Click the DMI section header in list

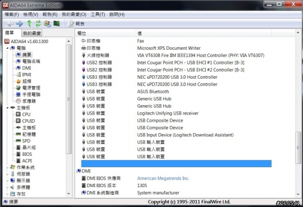click(x=84, y=171)
